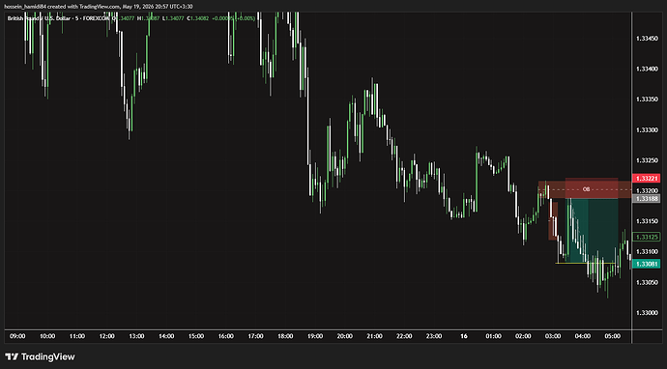
Task: Click the red 1.33221 stop price tag
Action: 646,178
